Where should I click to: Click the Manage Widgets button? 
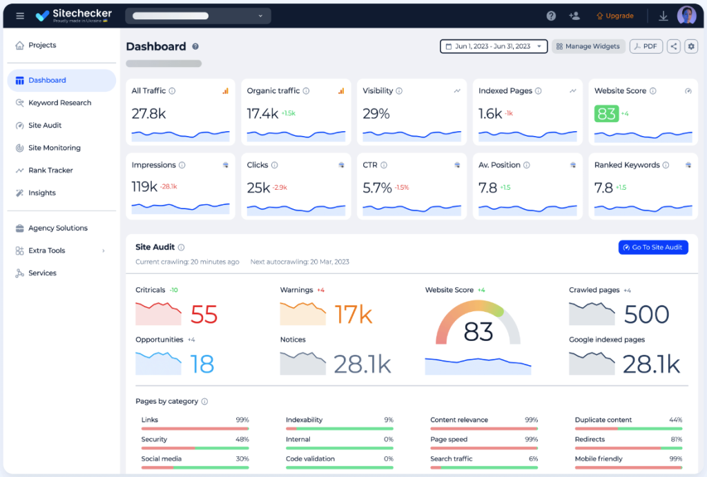588,46
